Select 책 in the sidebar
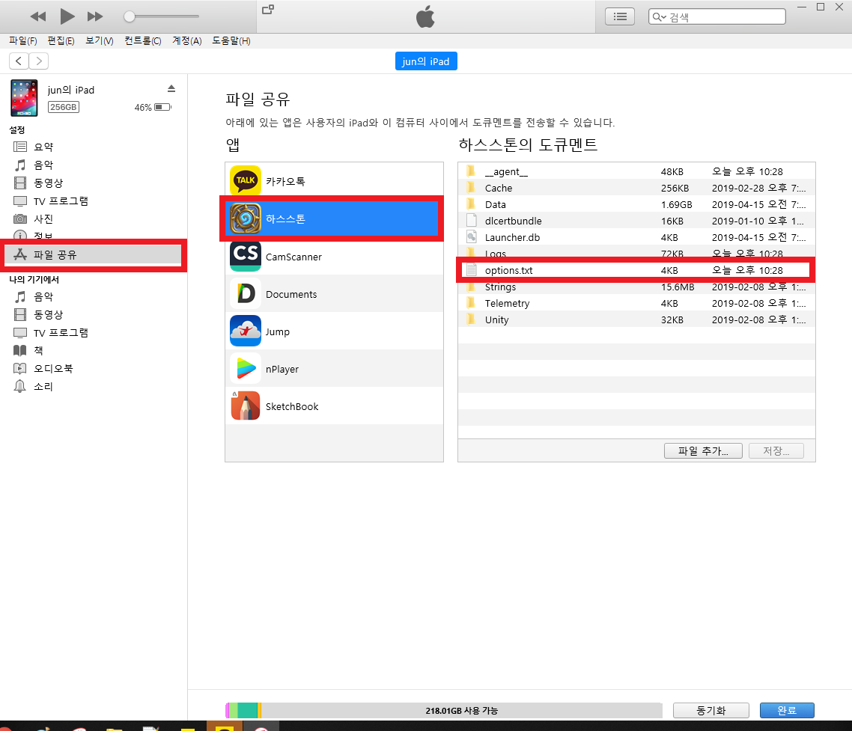 click(x=38, y=350)
